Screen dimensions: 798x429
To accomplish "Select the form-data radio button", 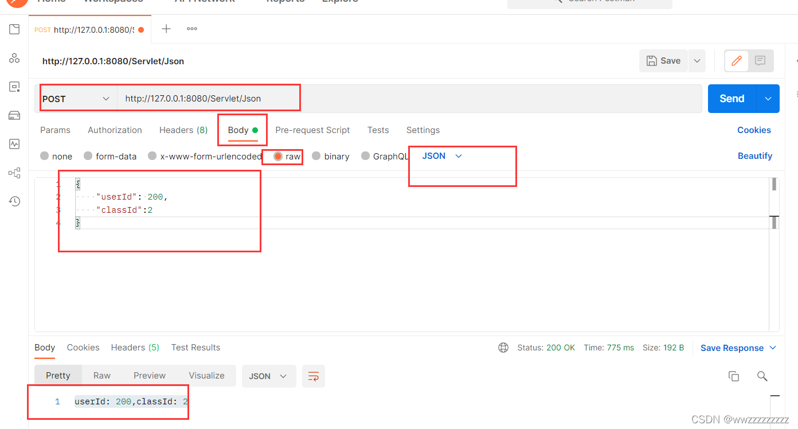I will [88, 156].
